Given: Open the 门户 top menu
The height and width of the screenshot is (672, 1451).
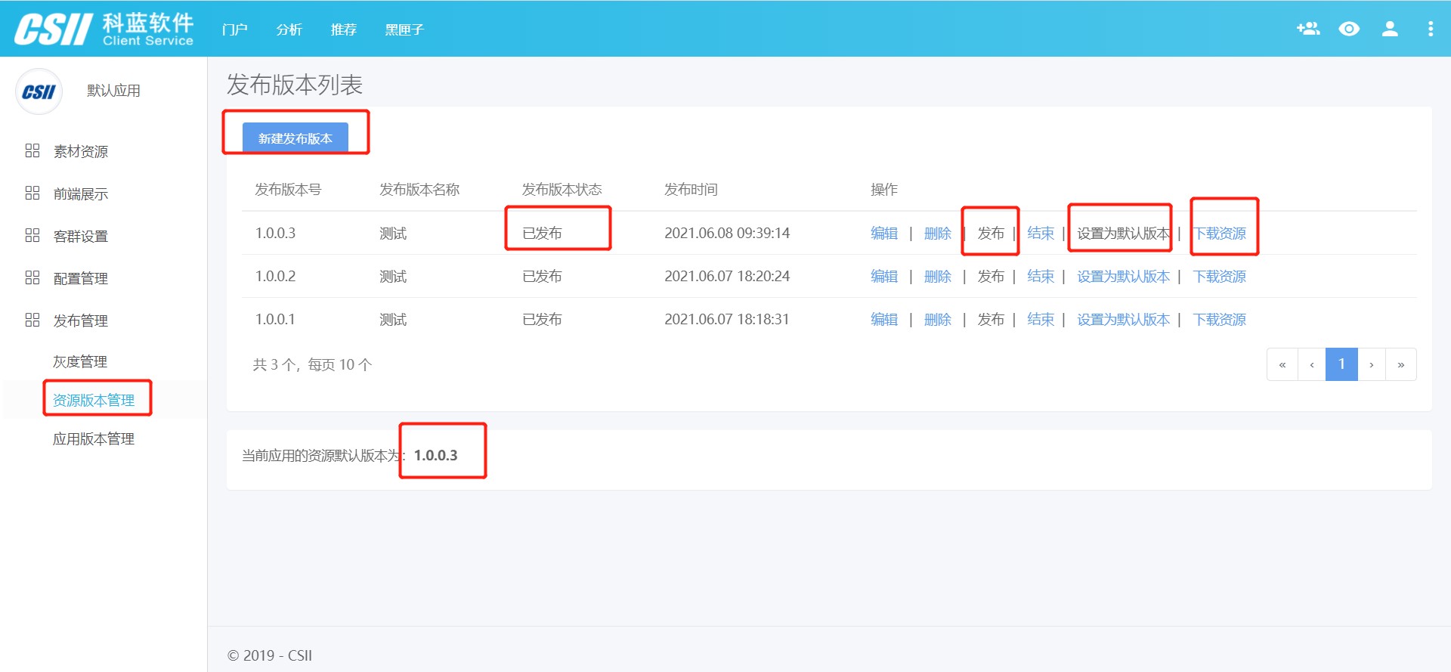Looking at the screenshot, I should [x=234, y=29].
